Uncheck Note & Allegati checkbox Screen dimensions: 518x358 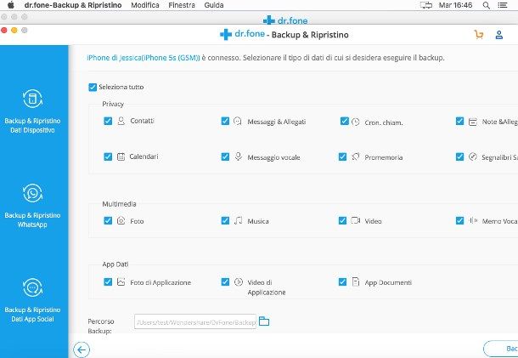point(459,121)
